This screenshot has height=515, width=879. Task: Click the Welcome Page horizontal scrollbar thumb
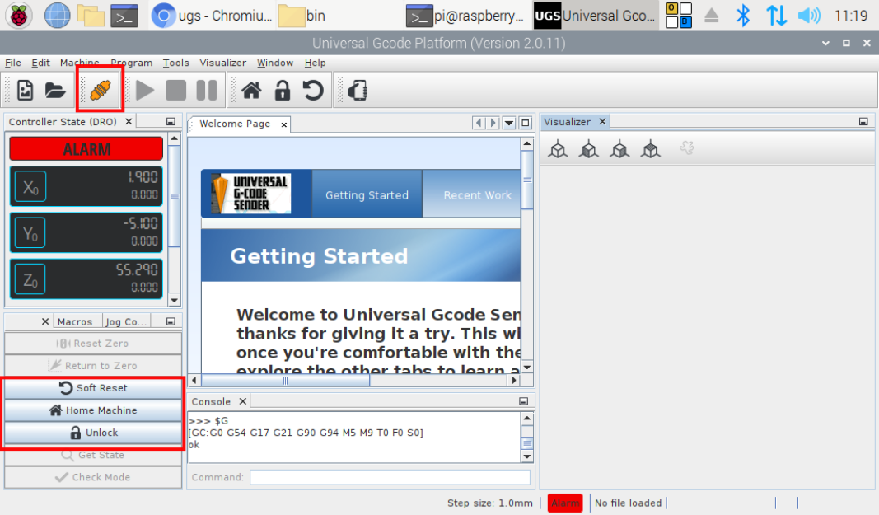tap(285, 381)
